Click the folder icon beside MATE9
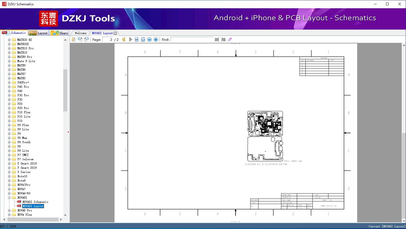 coord(14,65)
